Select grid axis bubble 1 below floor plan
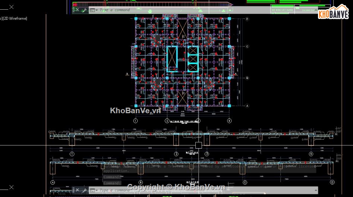The image size is (353, 197). (x=135, y=121)
